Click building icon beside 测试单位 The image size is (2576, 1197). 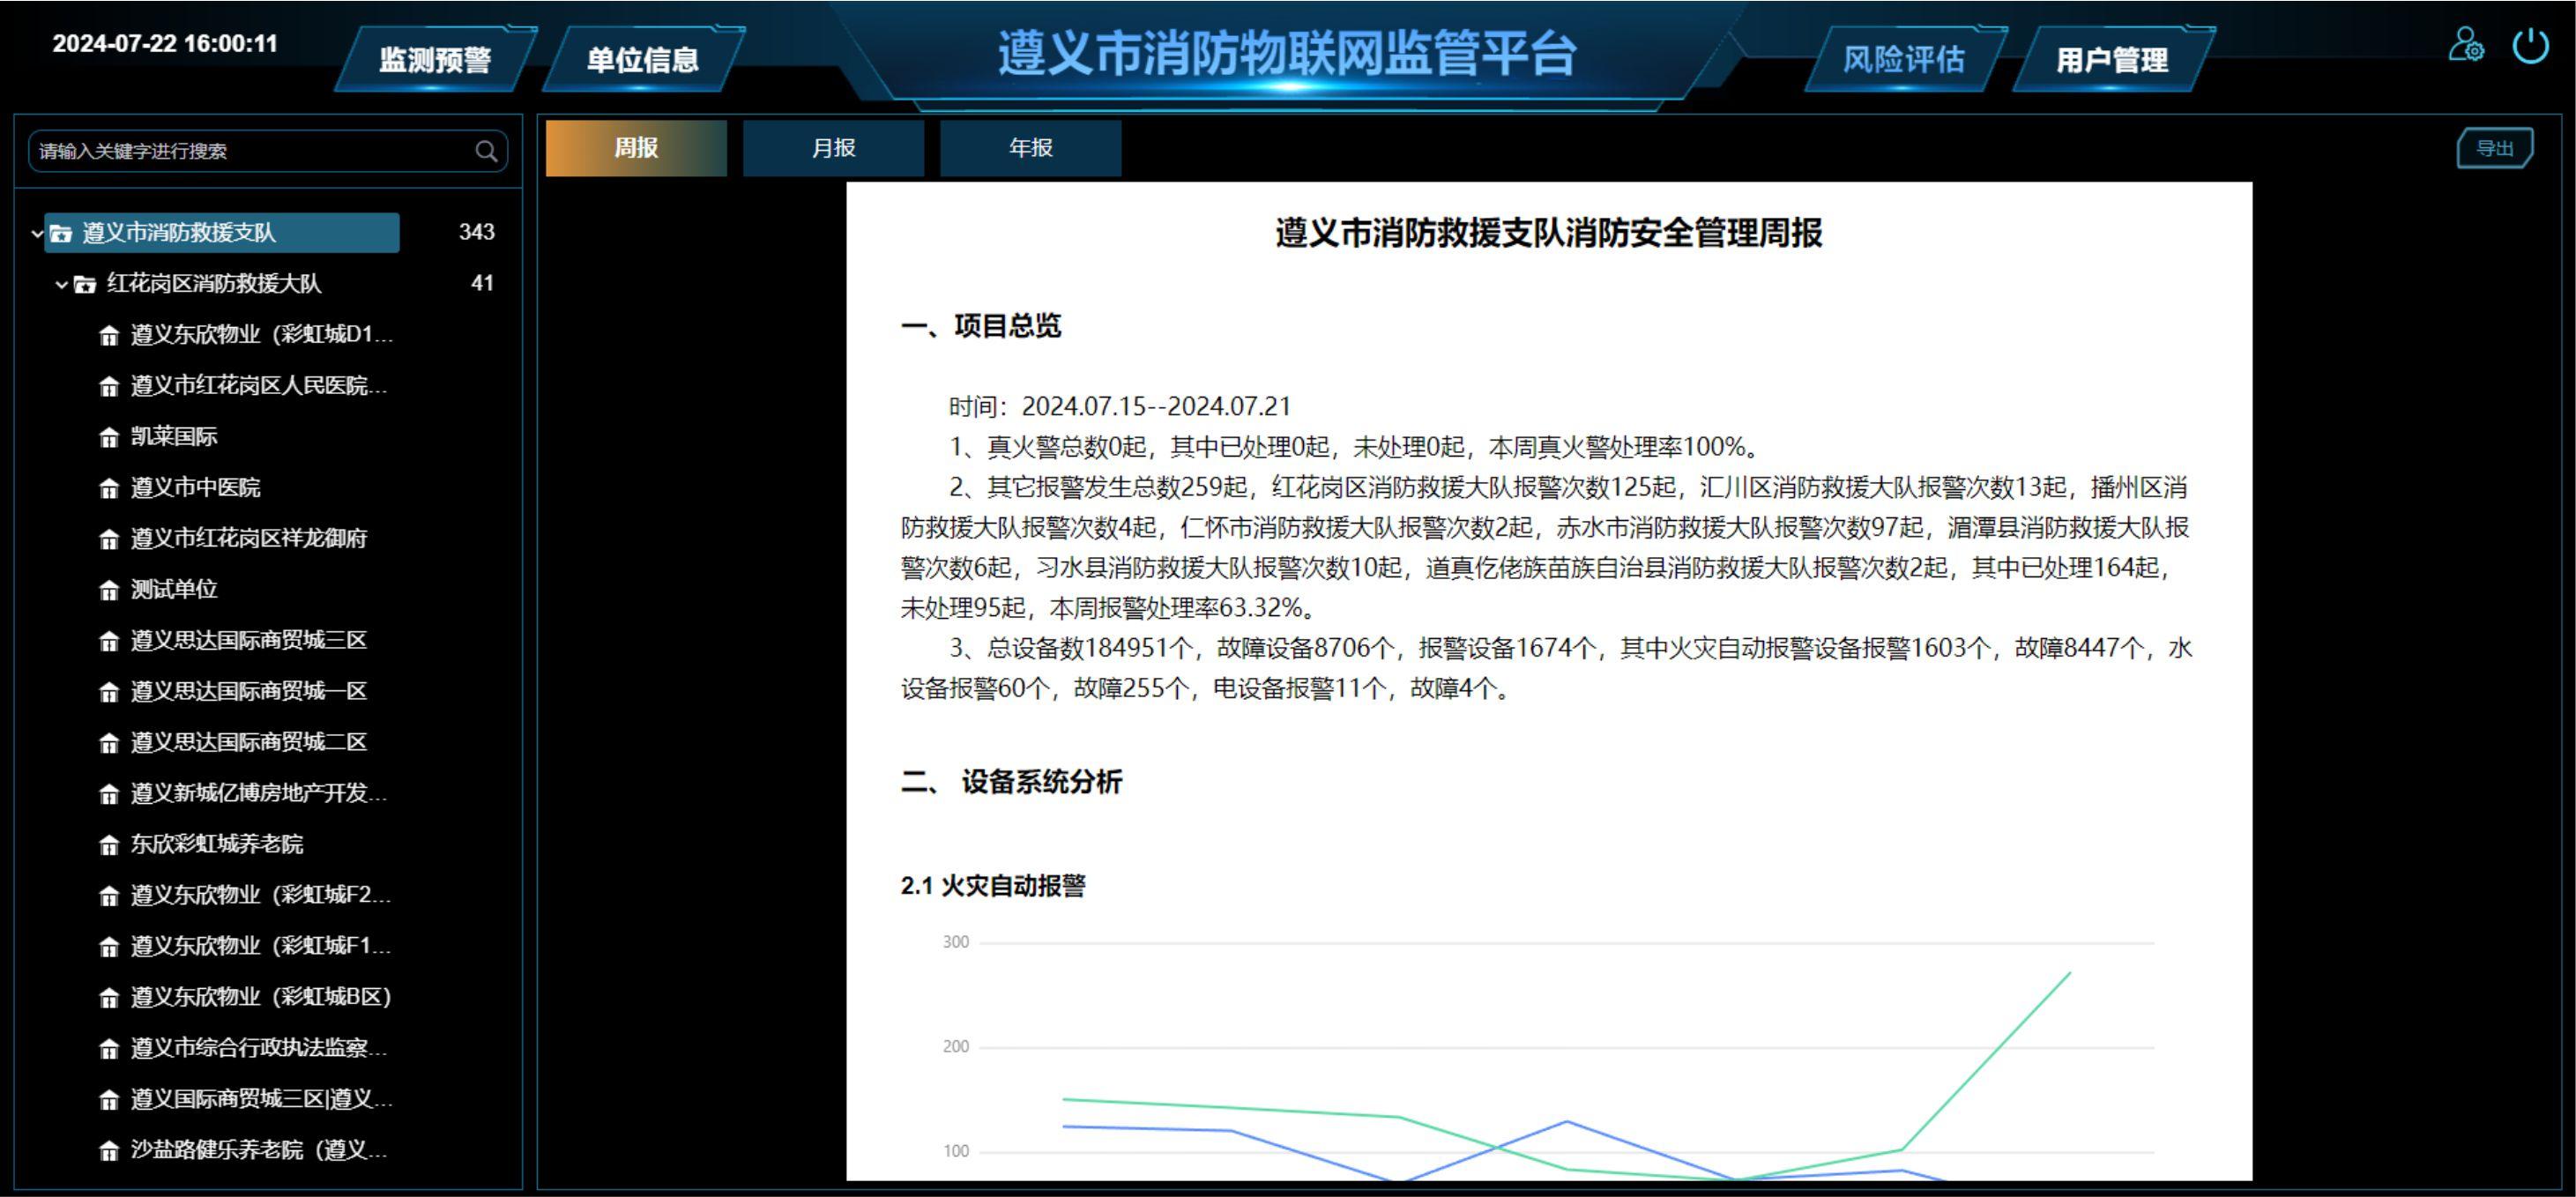point(109,590)
